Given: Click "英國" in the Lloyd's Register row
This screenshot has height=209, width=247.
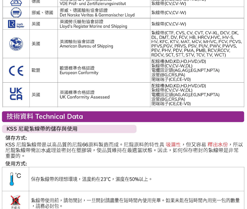Looking at the screenshot, I should tap(36, 24).
